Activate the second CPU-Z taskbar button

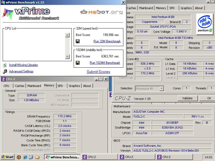137,157
